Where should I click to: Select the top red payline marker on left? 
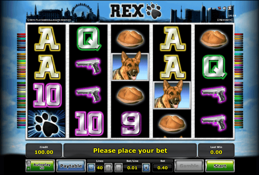pyautogui.click(x=21, y=34)
